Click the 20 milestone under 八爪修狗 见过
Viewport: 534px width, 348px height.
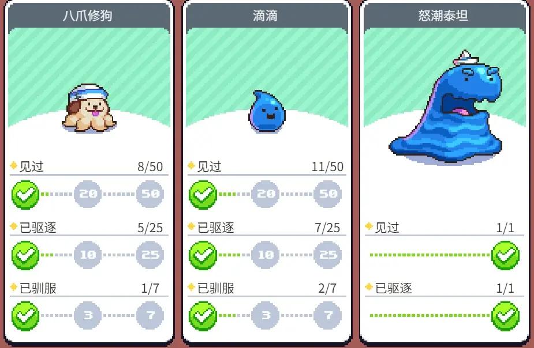coord(88,194)
